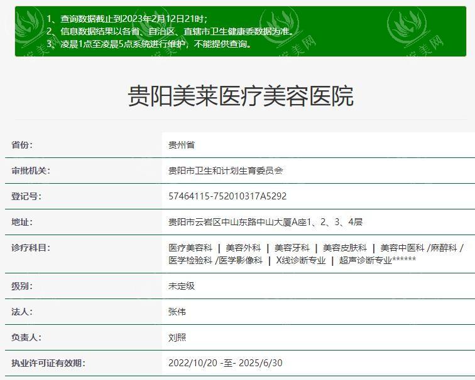The width and height of the screenshot is (475, 380).
Task: Click X线诊断专业 in the department list
Action: point(301,260)
